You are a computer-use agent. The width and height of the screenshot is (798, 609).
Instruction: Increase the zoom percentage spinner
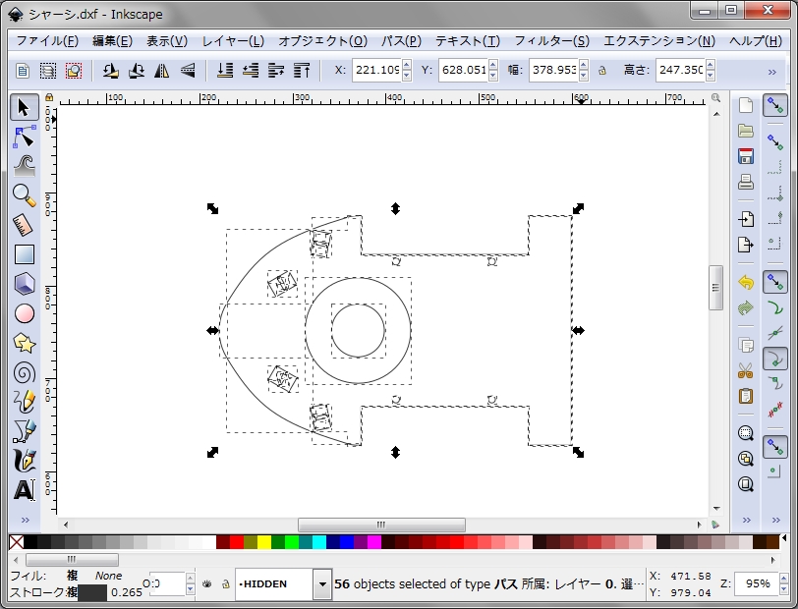pyautogui.click(x=784, y=579)
